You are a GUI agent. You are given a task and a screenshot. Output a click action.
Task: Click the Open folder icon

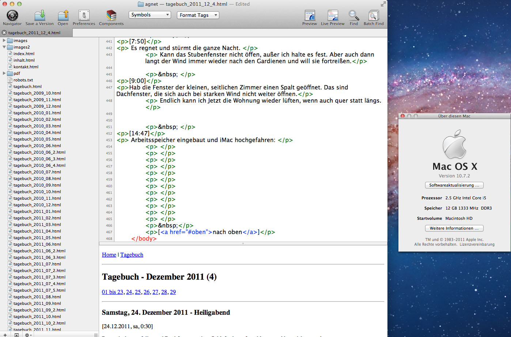click(x=63, y=15)
